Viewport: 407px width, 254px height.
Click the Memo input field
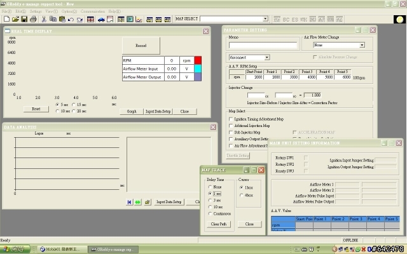pos(263,45)
